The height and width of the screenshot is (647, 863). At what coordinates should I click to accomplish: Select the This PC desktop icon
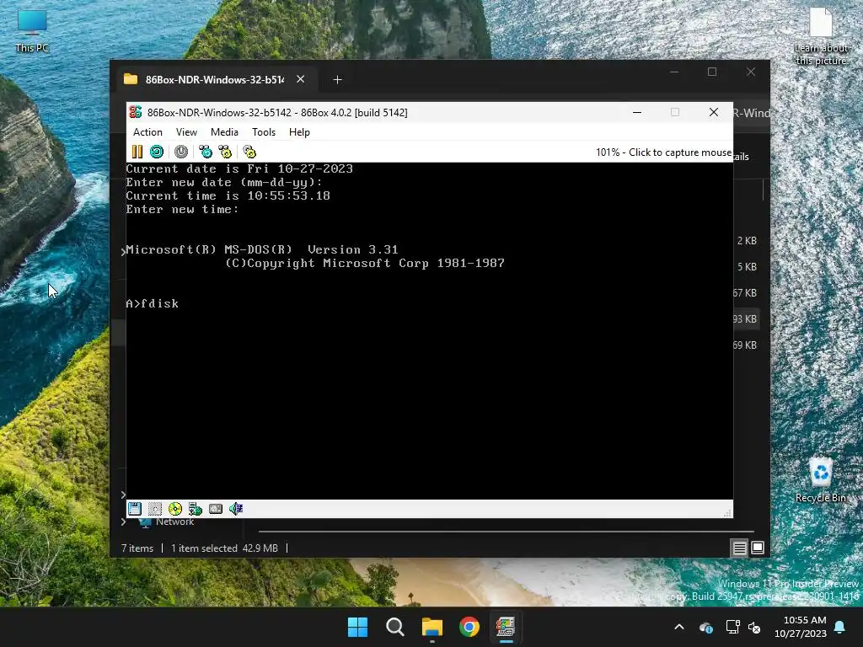(32, 31)
